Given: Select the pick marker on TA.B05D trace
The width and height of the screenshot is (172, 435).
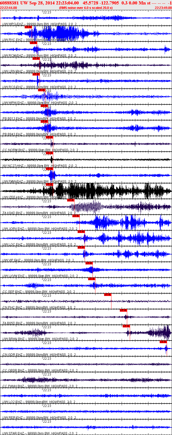Looking at the screenshot, I should (x=123, y=310).
